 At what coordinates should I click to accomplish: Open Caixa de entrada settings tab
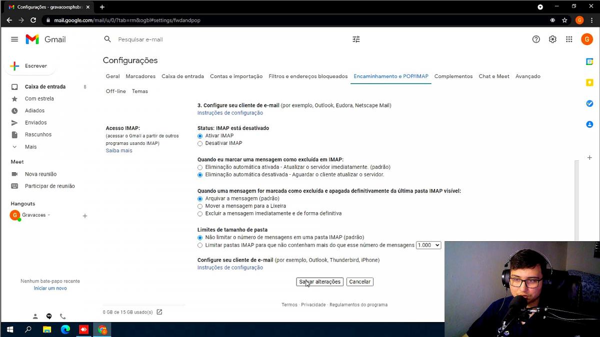182,76
